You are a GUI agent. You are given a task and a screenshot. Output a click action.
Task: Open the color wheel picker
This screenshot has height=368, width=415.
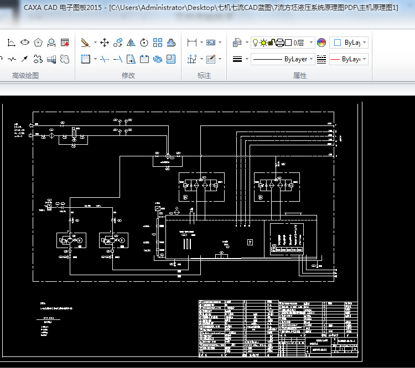pos(321,43)
